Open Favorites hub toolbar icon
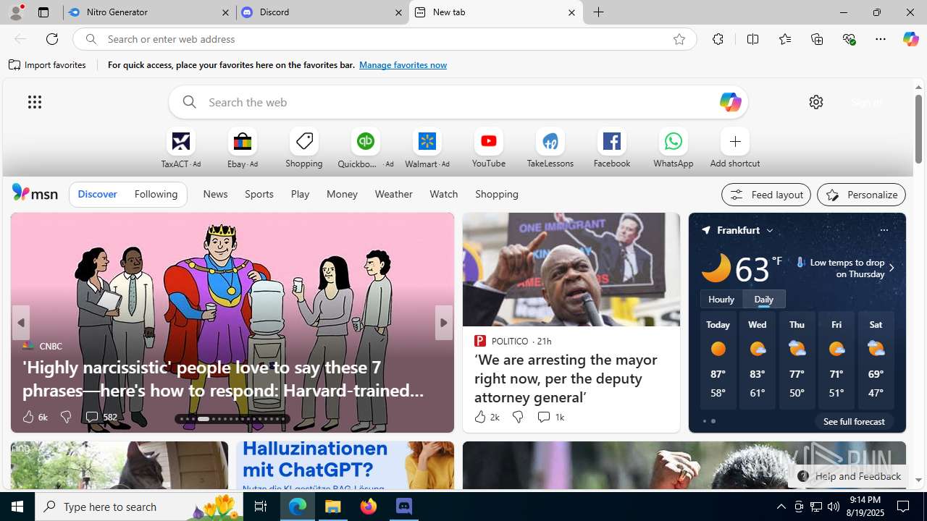The image size is (927, 521). (784, 39)
